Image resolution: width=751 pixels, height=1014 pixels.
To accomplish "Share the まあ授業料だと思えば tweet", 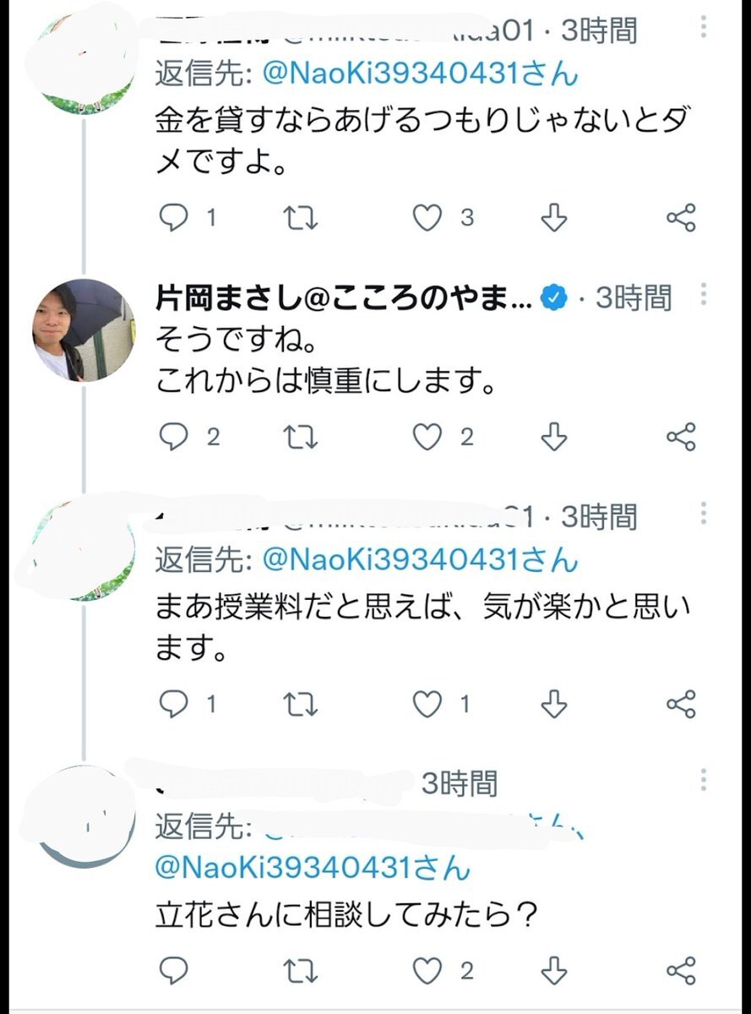I will (681, 704).
